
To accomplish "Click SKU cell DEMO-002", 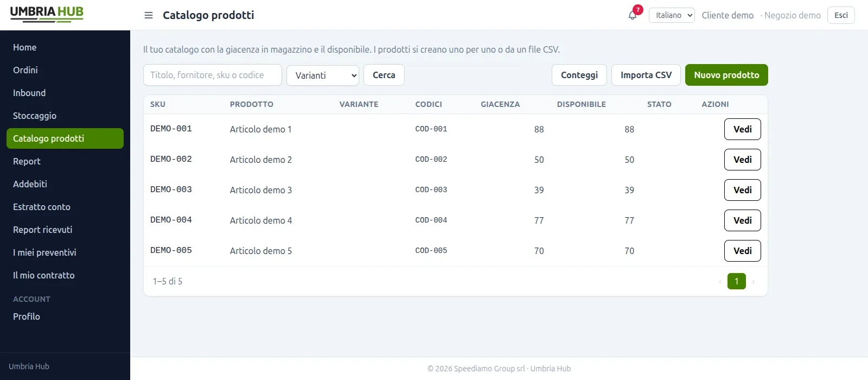I will tap(171, 159).
